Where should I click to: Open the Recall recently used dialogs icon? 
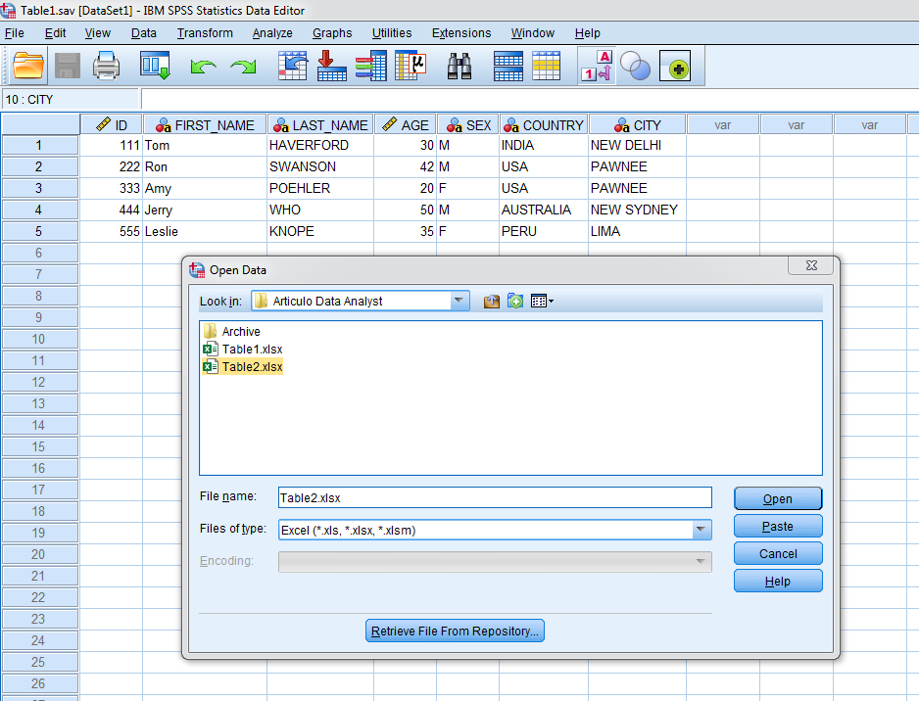pyautogui.click(x=156, y=66)
